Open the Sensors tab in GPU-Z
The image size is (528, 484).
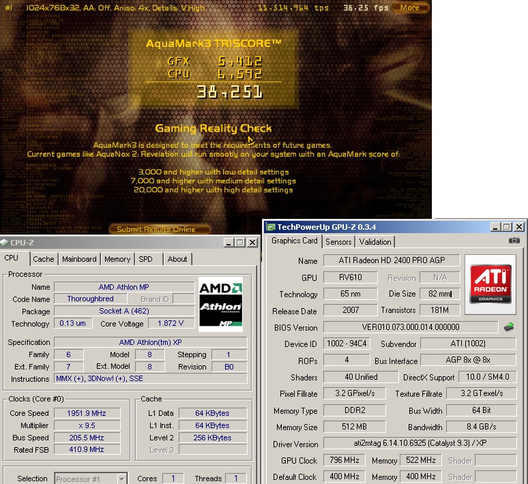[x=338, y=242]
